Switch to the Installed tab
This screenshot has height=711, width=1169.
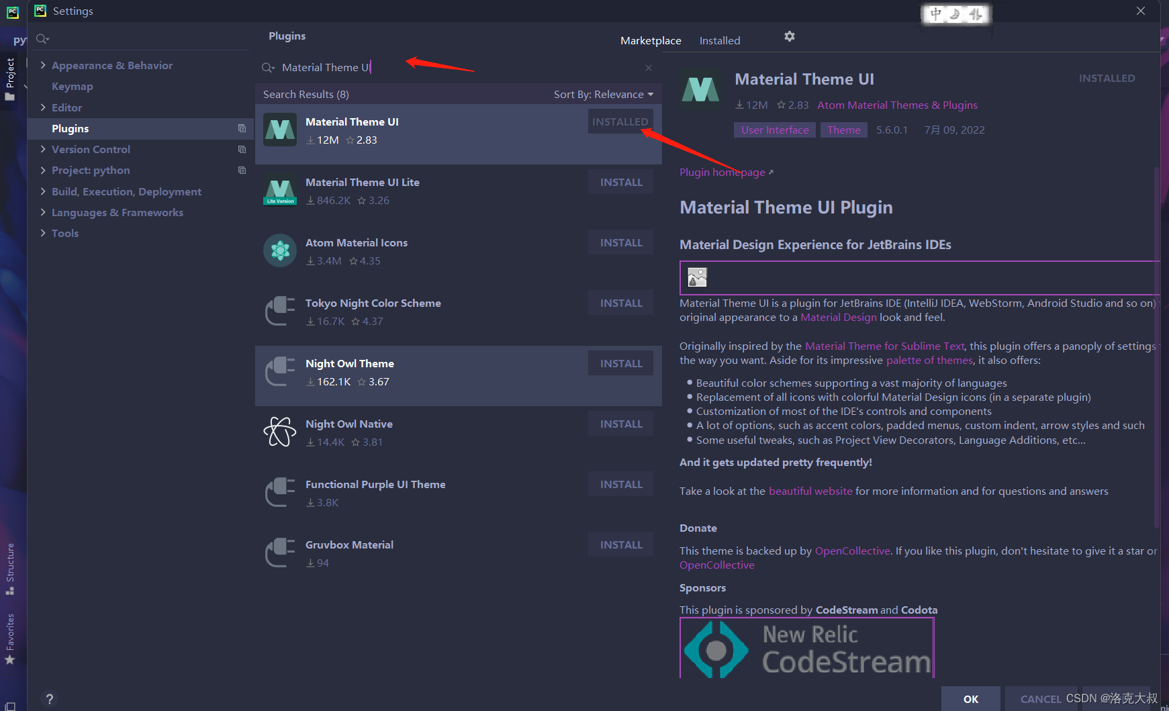(x=719, y=40)
